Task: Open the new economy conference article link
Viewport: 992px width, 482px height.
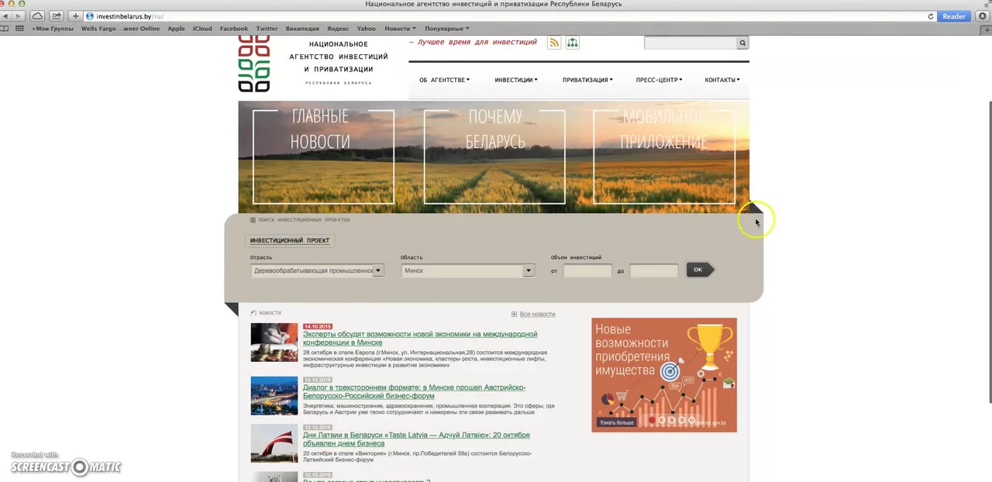Action: [420, 338]
